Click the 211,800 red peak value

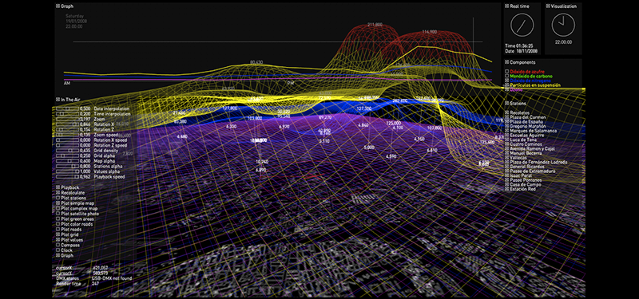click(x=375, y=25)
